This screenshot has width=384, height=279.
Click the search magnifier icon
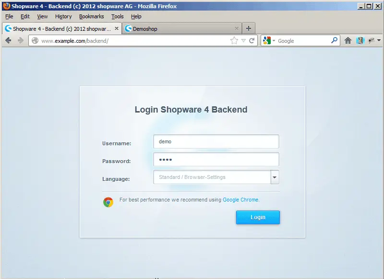coord(334,40)
